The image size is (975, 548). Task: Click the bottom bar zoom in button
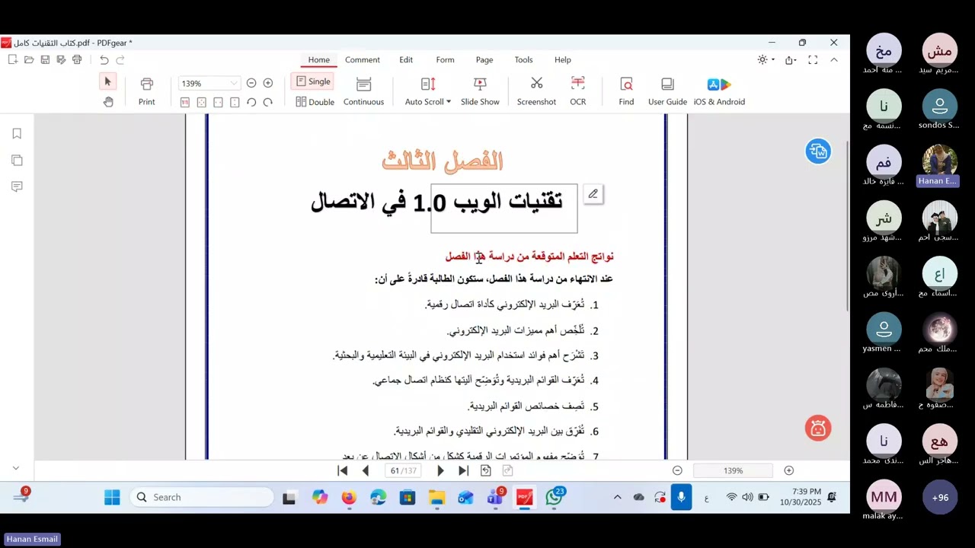pyautogui.click(x=789, y=471)
